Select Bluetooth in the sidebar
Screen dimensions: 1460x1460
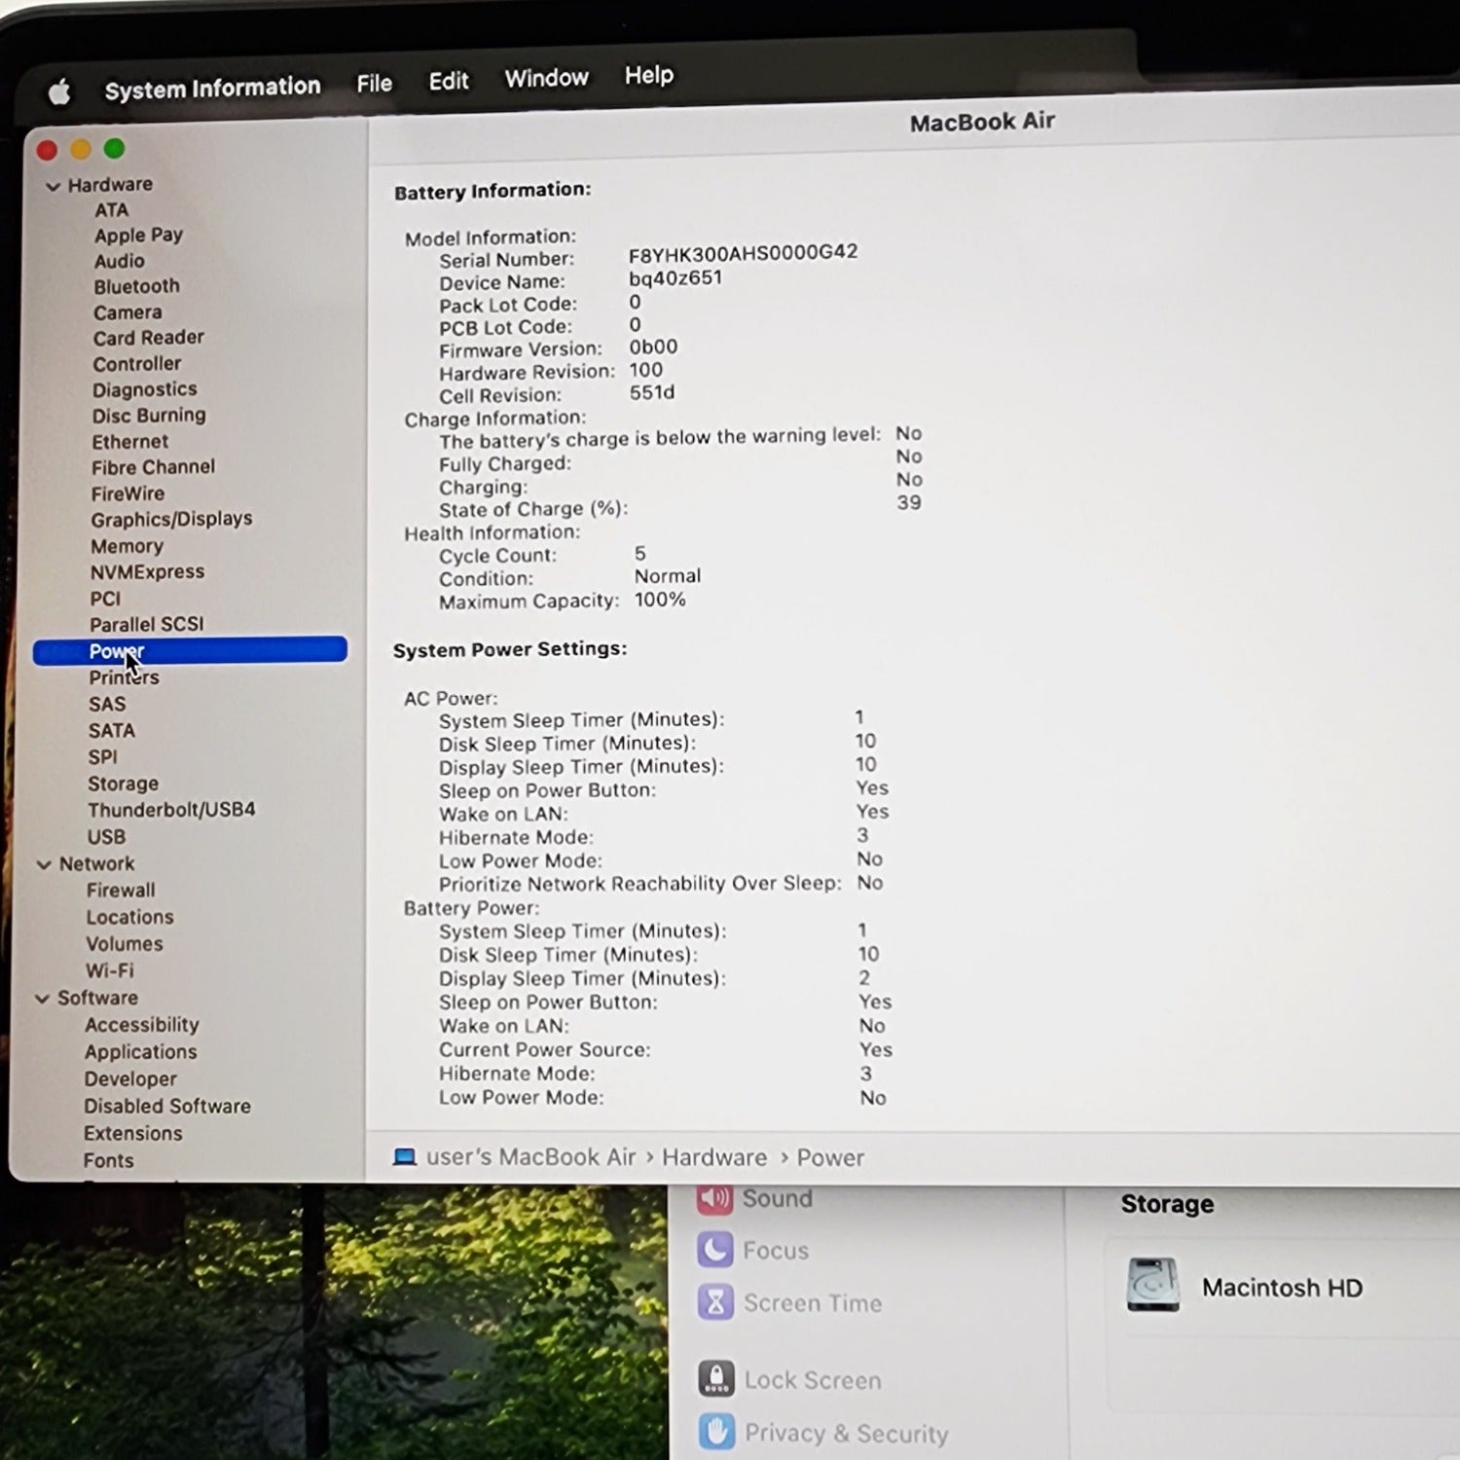(x=136, y=286)
